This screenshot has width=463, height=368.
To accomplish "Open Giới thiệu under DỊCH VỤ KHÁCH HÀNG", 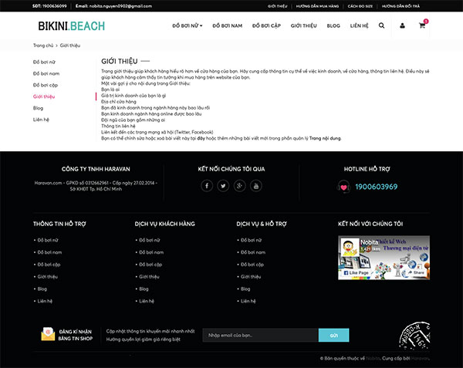I will (149, 276).
